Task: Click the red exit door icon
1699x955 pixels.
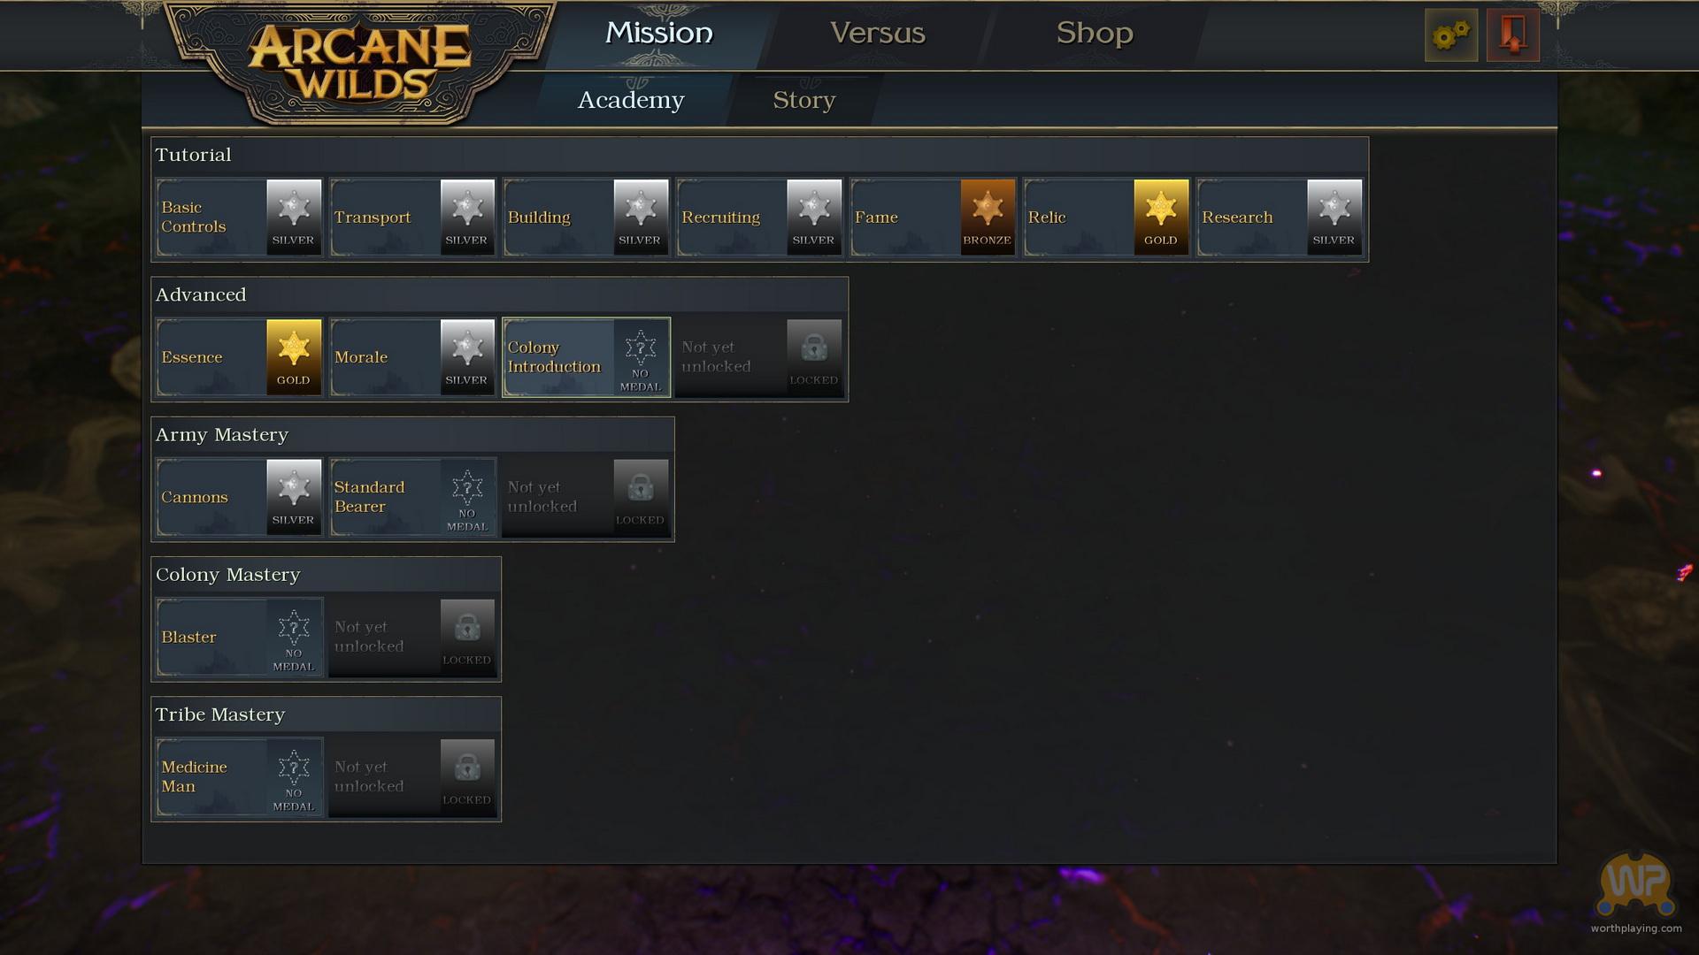Action: (x=1513, y=35)
